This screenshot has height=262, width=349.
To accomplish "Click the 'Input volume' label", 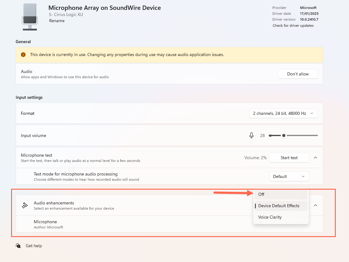I will click(x=34, y=136).
